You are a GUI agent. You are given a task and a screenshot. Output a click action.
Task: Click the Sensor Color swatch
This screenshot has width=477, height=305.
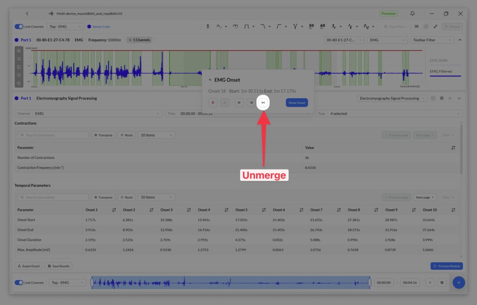89,27
